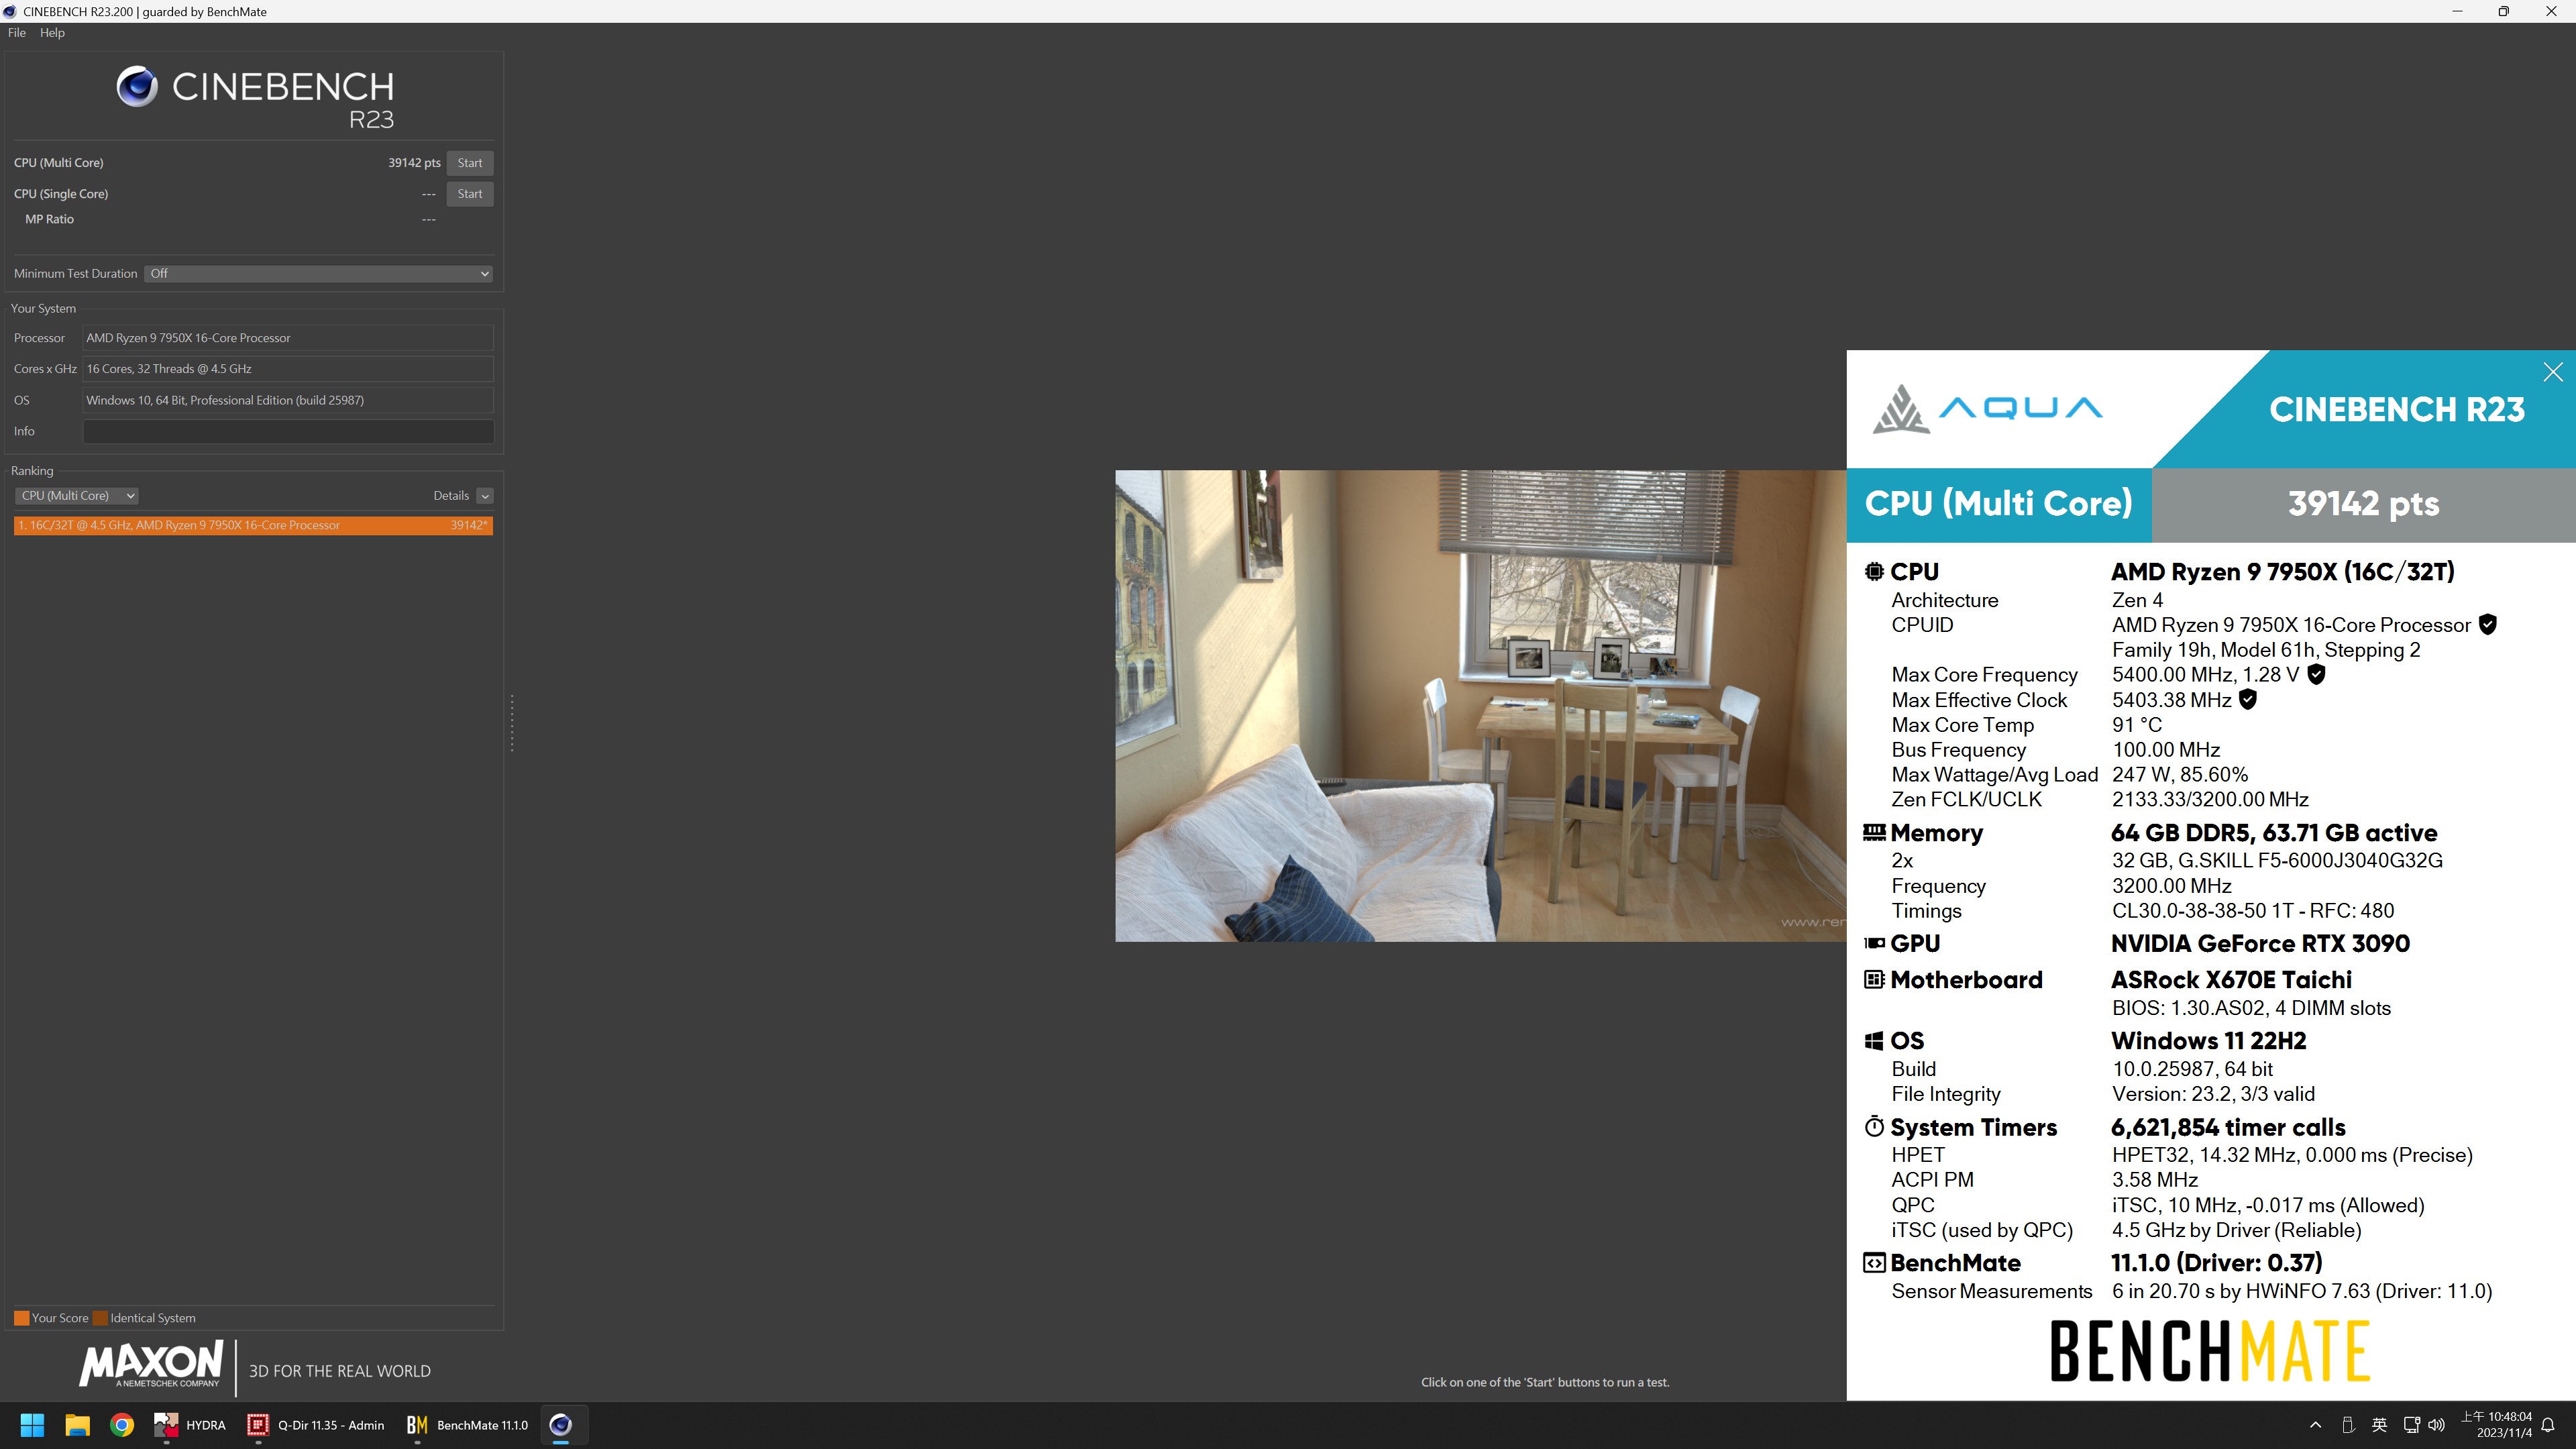
Task: Click the Processor field in Your System
Action: [x=288, y=338]
